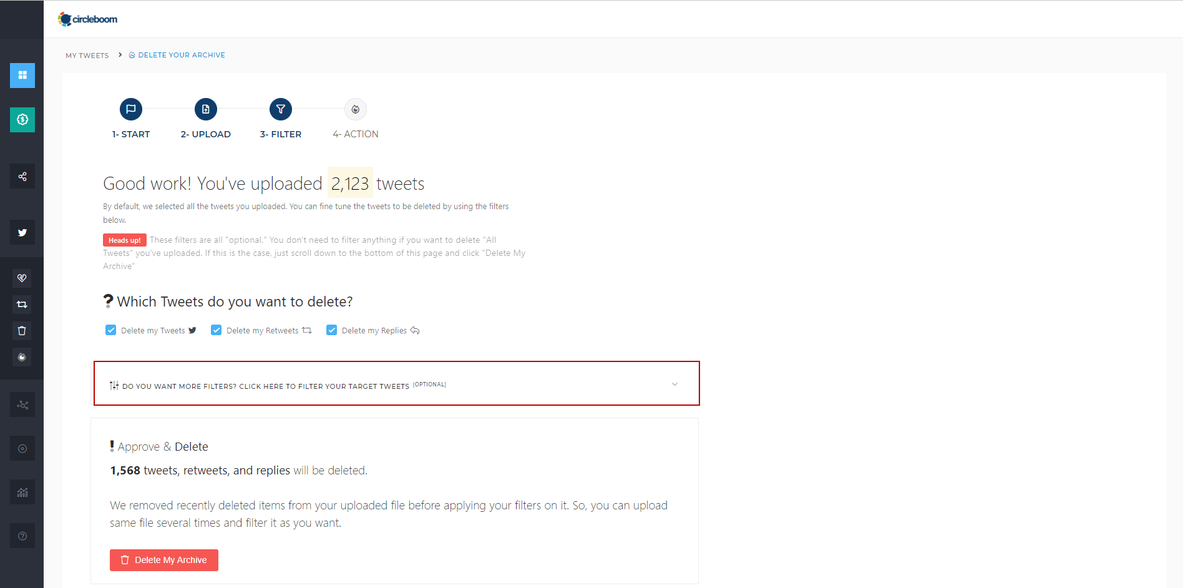Screen dimensions: 1183x588
Task: Disable Delete my Retweets
Action: coord(216,330)
